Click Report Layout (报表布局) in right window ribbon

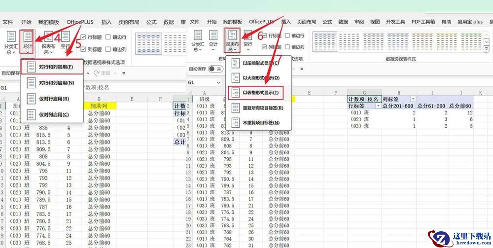tap(232, 40)
